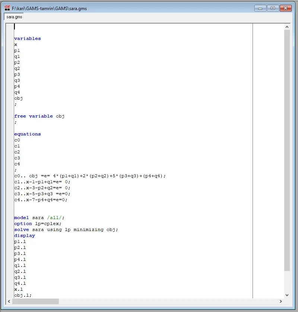
Task: Select the sara.gms file tab
Action: pyautogui.click(x=14, y=17)
